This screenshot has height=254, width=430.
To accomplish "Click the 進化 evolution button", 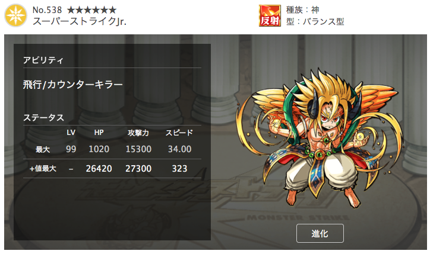I will pyautogui.click(x=320, y=233).
